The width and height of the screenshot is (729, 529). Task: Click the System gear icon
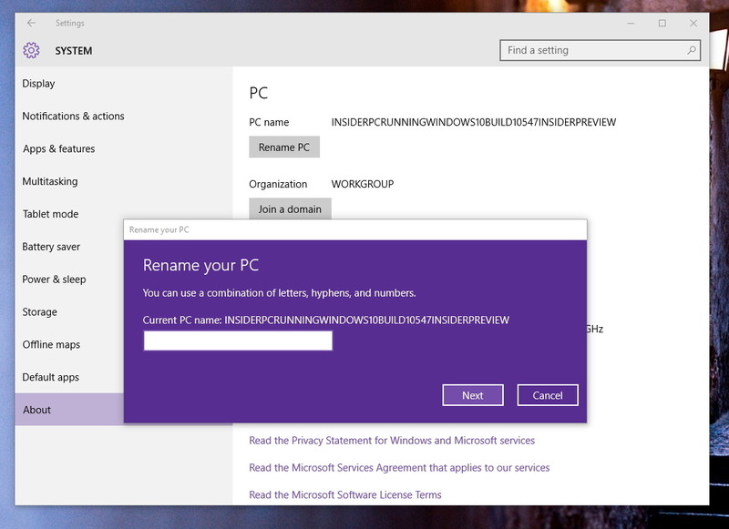(x=31, y=50)
